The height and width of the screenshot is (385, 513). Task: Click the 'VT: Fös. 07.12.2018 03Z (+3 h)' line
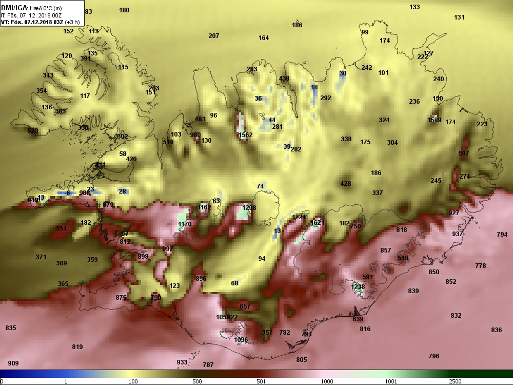[40, 22]
